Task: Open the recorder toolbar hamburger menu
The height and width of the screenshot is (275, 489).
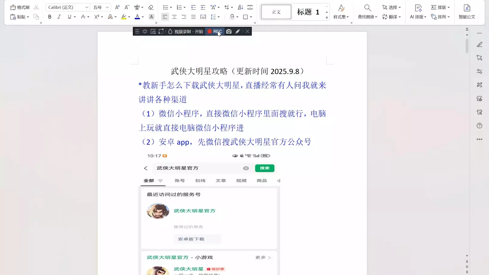Action: (137, 31)
